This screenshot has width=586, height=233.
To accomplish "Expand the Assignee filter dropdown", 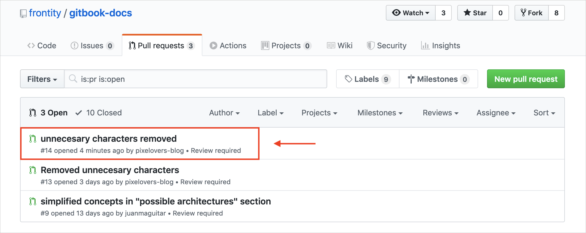I will [x=496, y=113].
